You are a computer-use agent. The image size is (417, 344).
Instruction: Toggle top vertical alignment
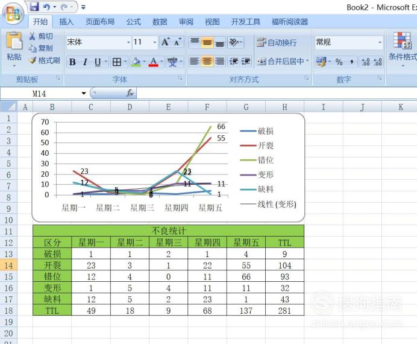[x=195, y=42]
